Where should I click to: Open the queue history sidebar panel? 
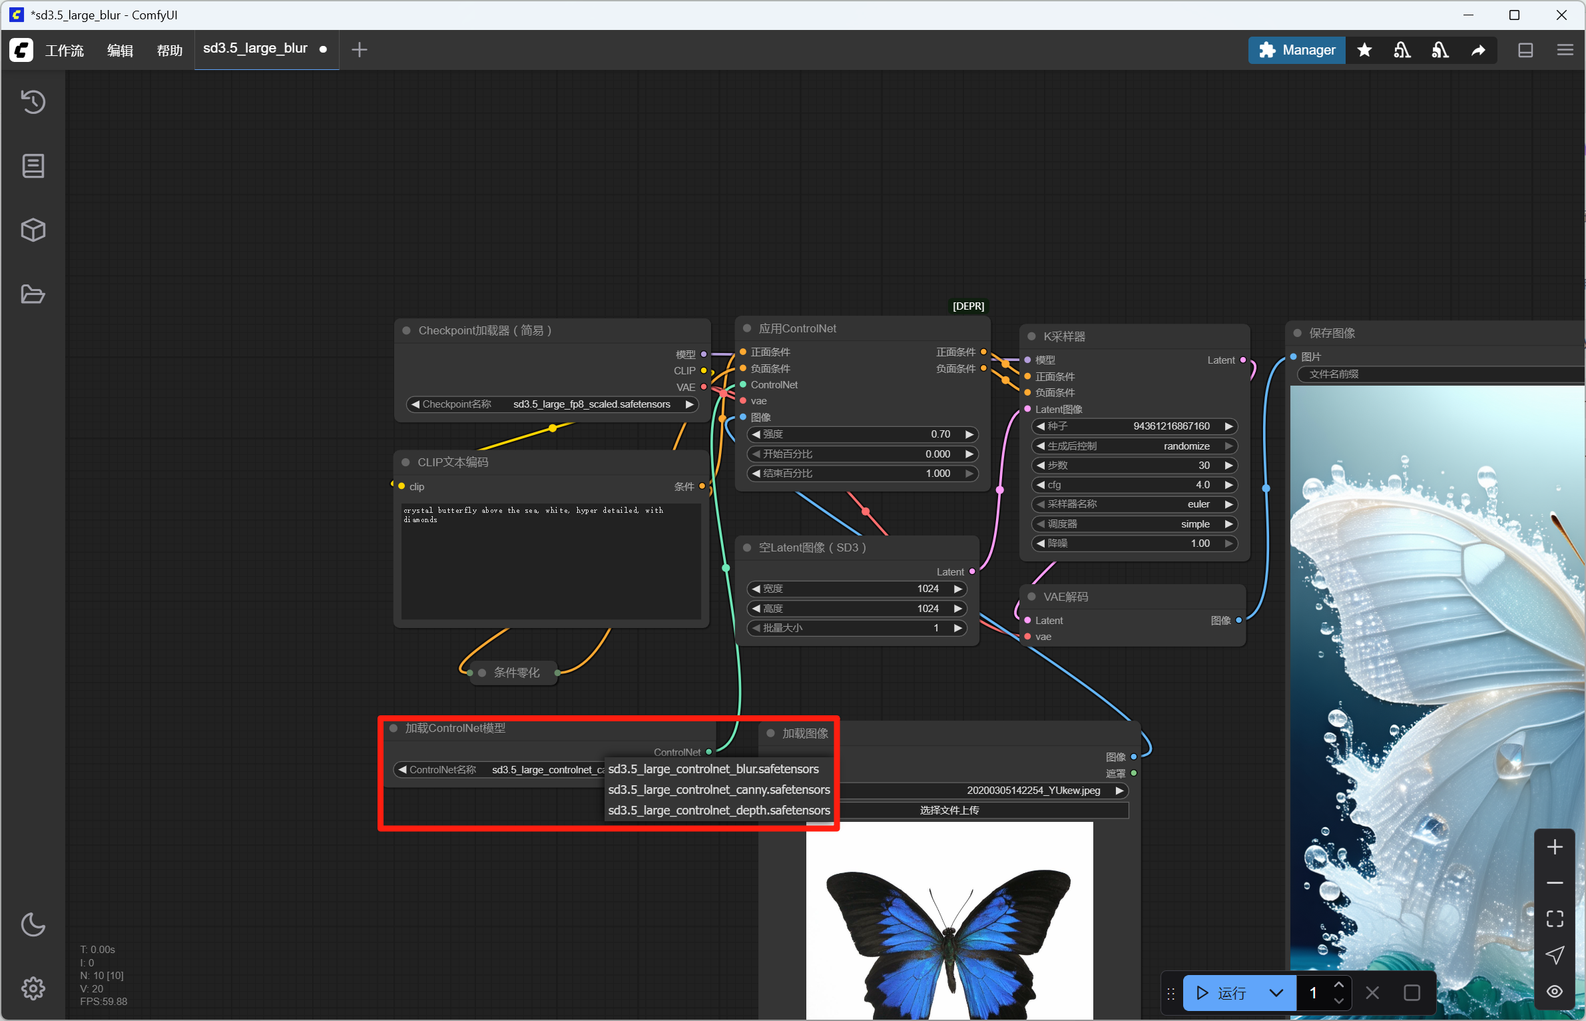coord(33,102)
